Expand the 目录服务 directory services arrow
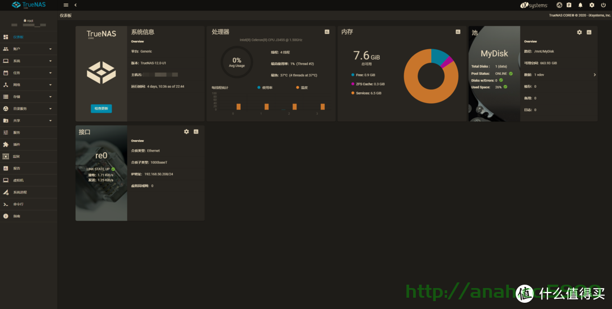Viewport: 612px width, 309px height. (50, 109)
